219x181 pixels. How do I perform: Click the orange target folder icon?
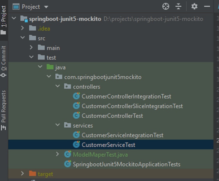pos(33,174)
